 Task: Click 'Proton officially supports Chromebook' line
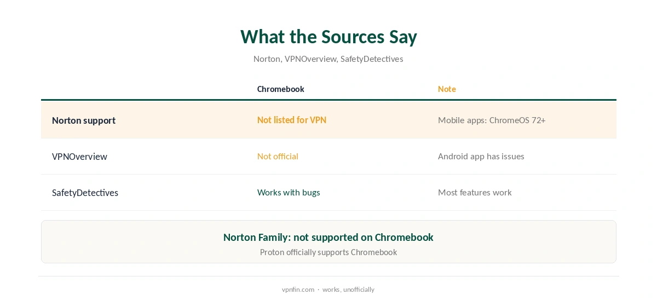(328, 252)
